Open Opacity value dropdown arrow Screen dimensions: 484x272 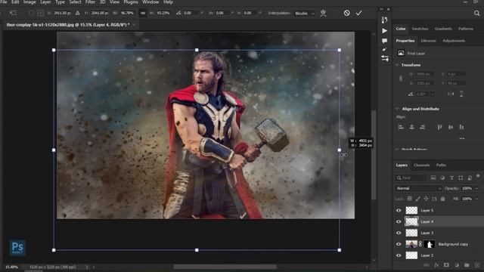[x=477, y=188]
